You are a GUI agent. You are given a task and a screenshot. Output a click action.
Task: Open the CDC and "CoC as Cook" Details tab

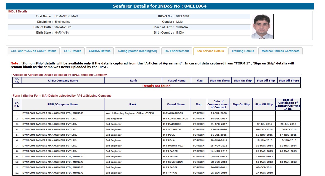(33, 51)
